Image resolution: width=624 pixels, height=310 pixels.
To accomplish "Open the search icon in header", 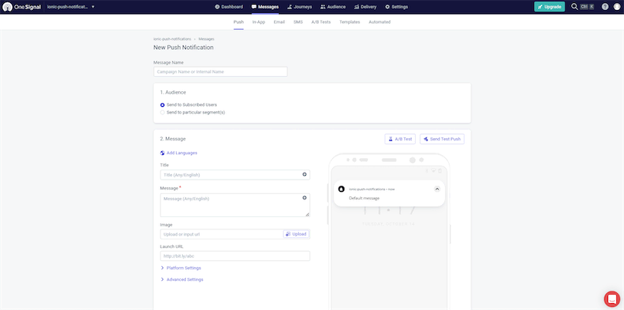I will pos(574,6).
